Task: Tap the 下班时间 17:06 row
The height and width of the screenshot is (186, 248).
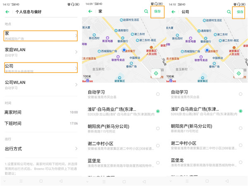Action: pyautogui.click(x=41, y=124)
